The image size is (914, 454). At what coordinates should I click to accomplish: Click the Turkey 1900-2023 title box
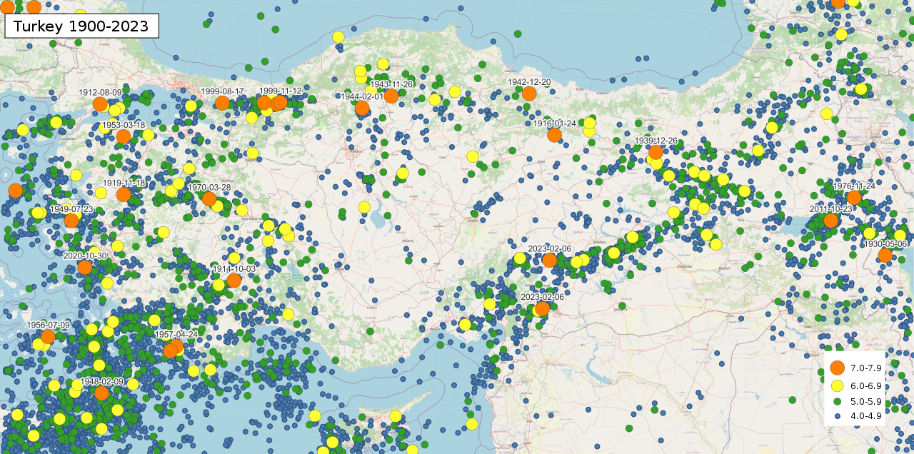[81, 26]
